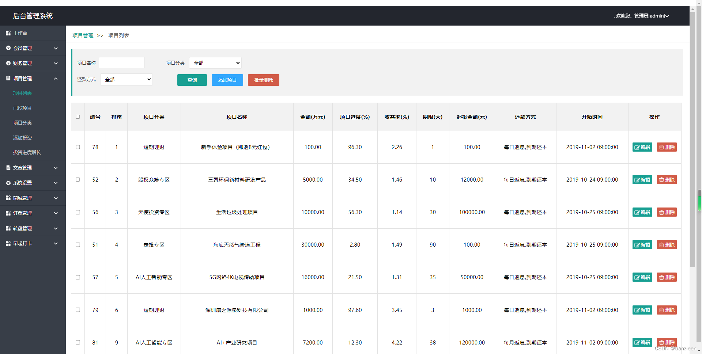Image resolution: width=702 pixels, height=354 pixels.
Task: Delete the 三聚环保新材料研发产品 row
Action: click(x=667, y=180)
